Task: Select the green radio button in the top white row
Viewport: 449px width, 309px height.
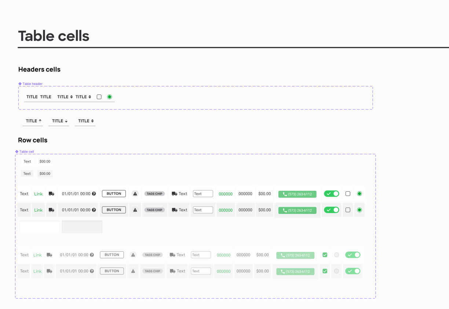Action: tap(359, 194)
